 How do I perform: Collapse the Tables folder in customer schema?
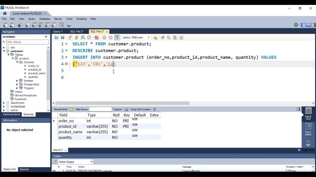pos(8,55)
